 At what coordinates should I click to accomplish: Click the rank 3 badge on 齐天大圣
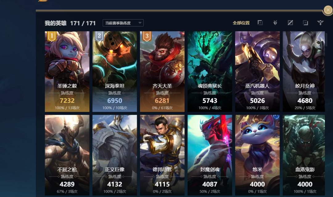[147, 36]
